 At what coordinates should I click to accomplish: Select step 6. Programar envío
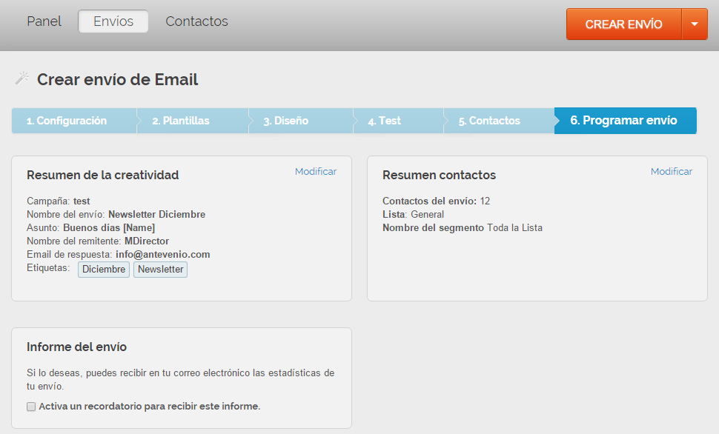click(x=623, y=121)
